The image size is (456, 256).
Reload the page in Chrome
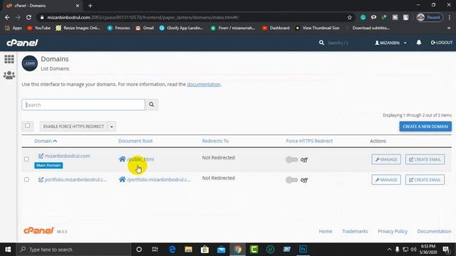coord(28,17)
